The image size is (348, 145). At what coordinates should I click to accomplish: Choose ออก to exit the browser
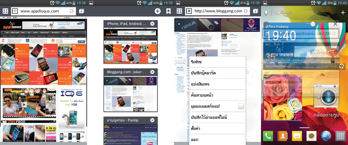(218, 139)
